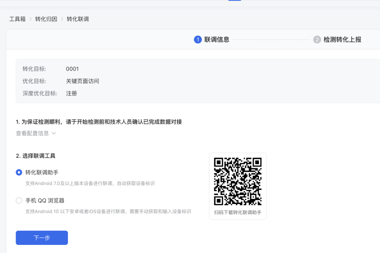
Task: Click the 2. 选择联调工具 heading
Action: coord(36,156)
